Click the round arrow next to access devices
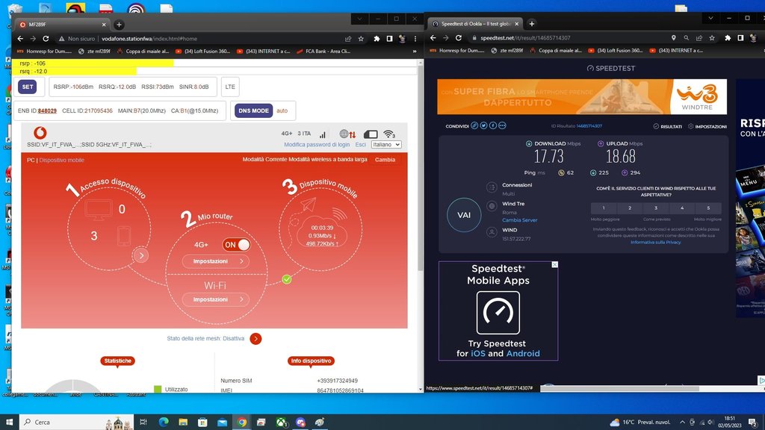The width and height of the screenshot is (765, 430). coord(141,255)
